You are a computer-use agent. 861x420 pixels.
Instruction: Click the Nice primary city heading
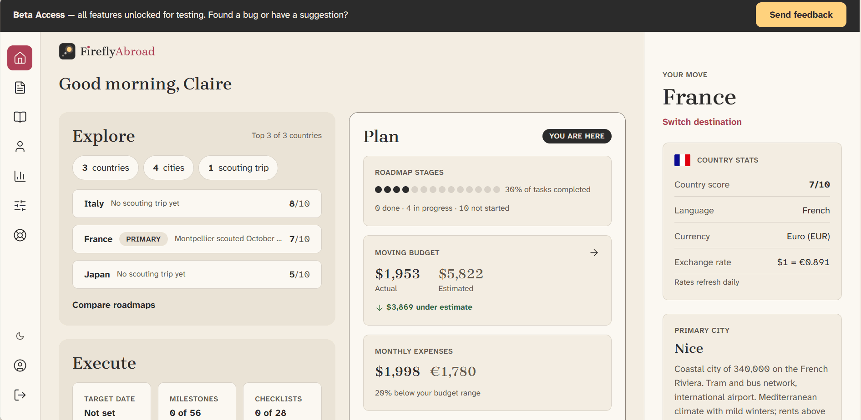[x=689, y=348]
